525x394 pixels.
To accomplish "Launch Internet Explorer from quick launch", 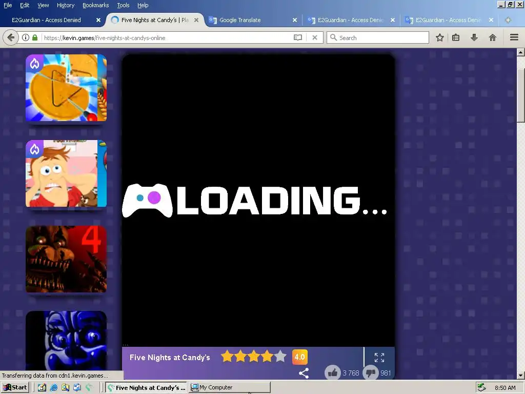I will [x=53, y=388].
